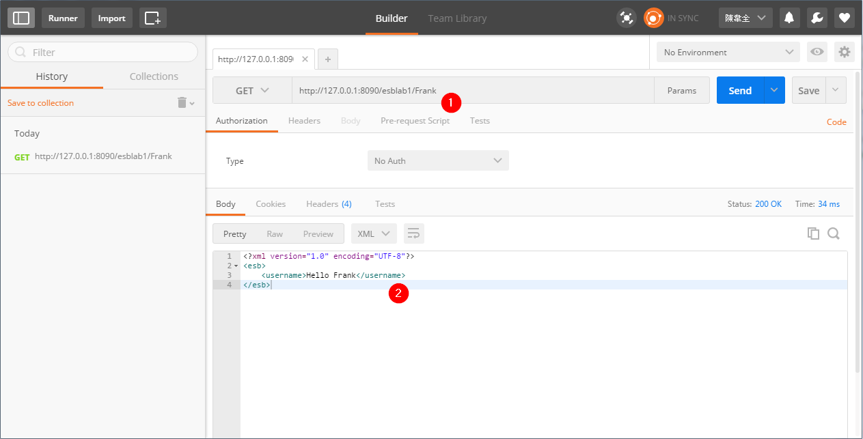The height and width of the screenshot is (439, 863).
Task: Select the GET esblab1/Frank history entry
Action: click(102, 156)
